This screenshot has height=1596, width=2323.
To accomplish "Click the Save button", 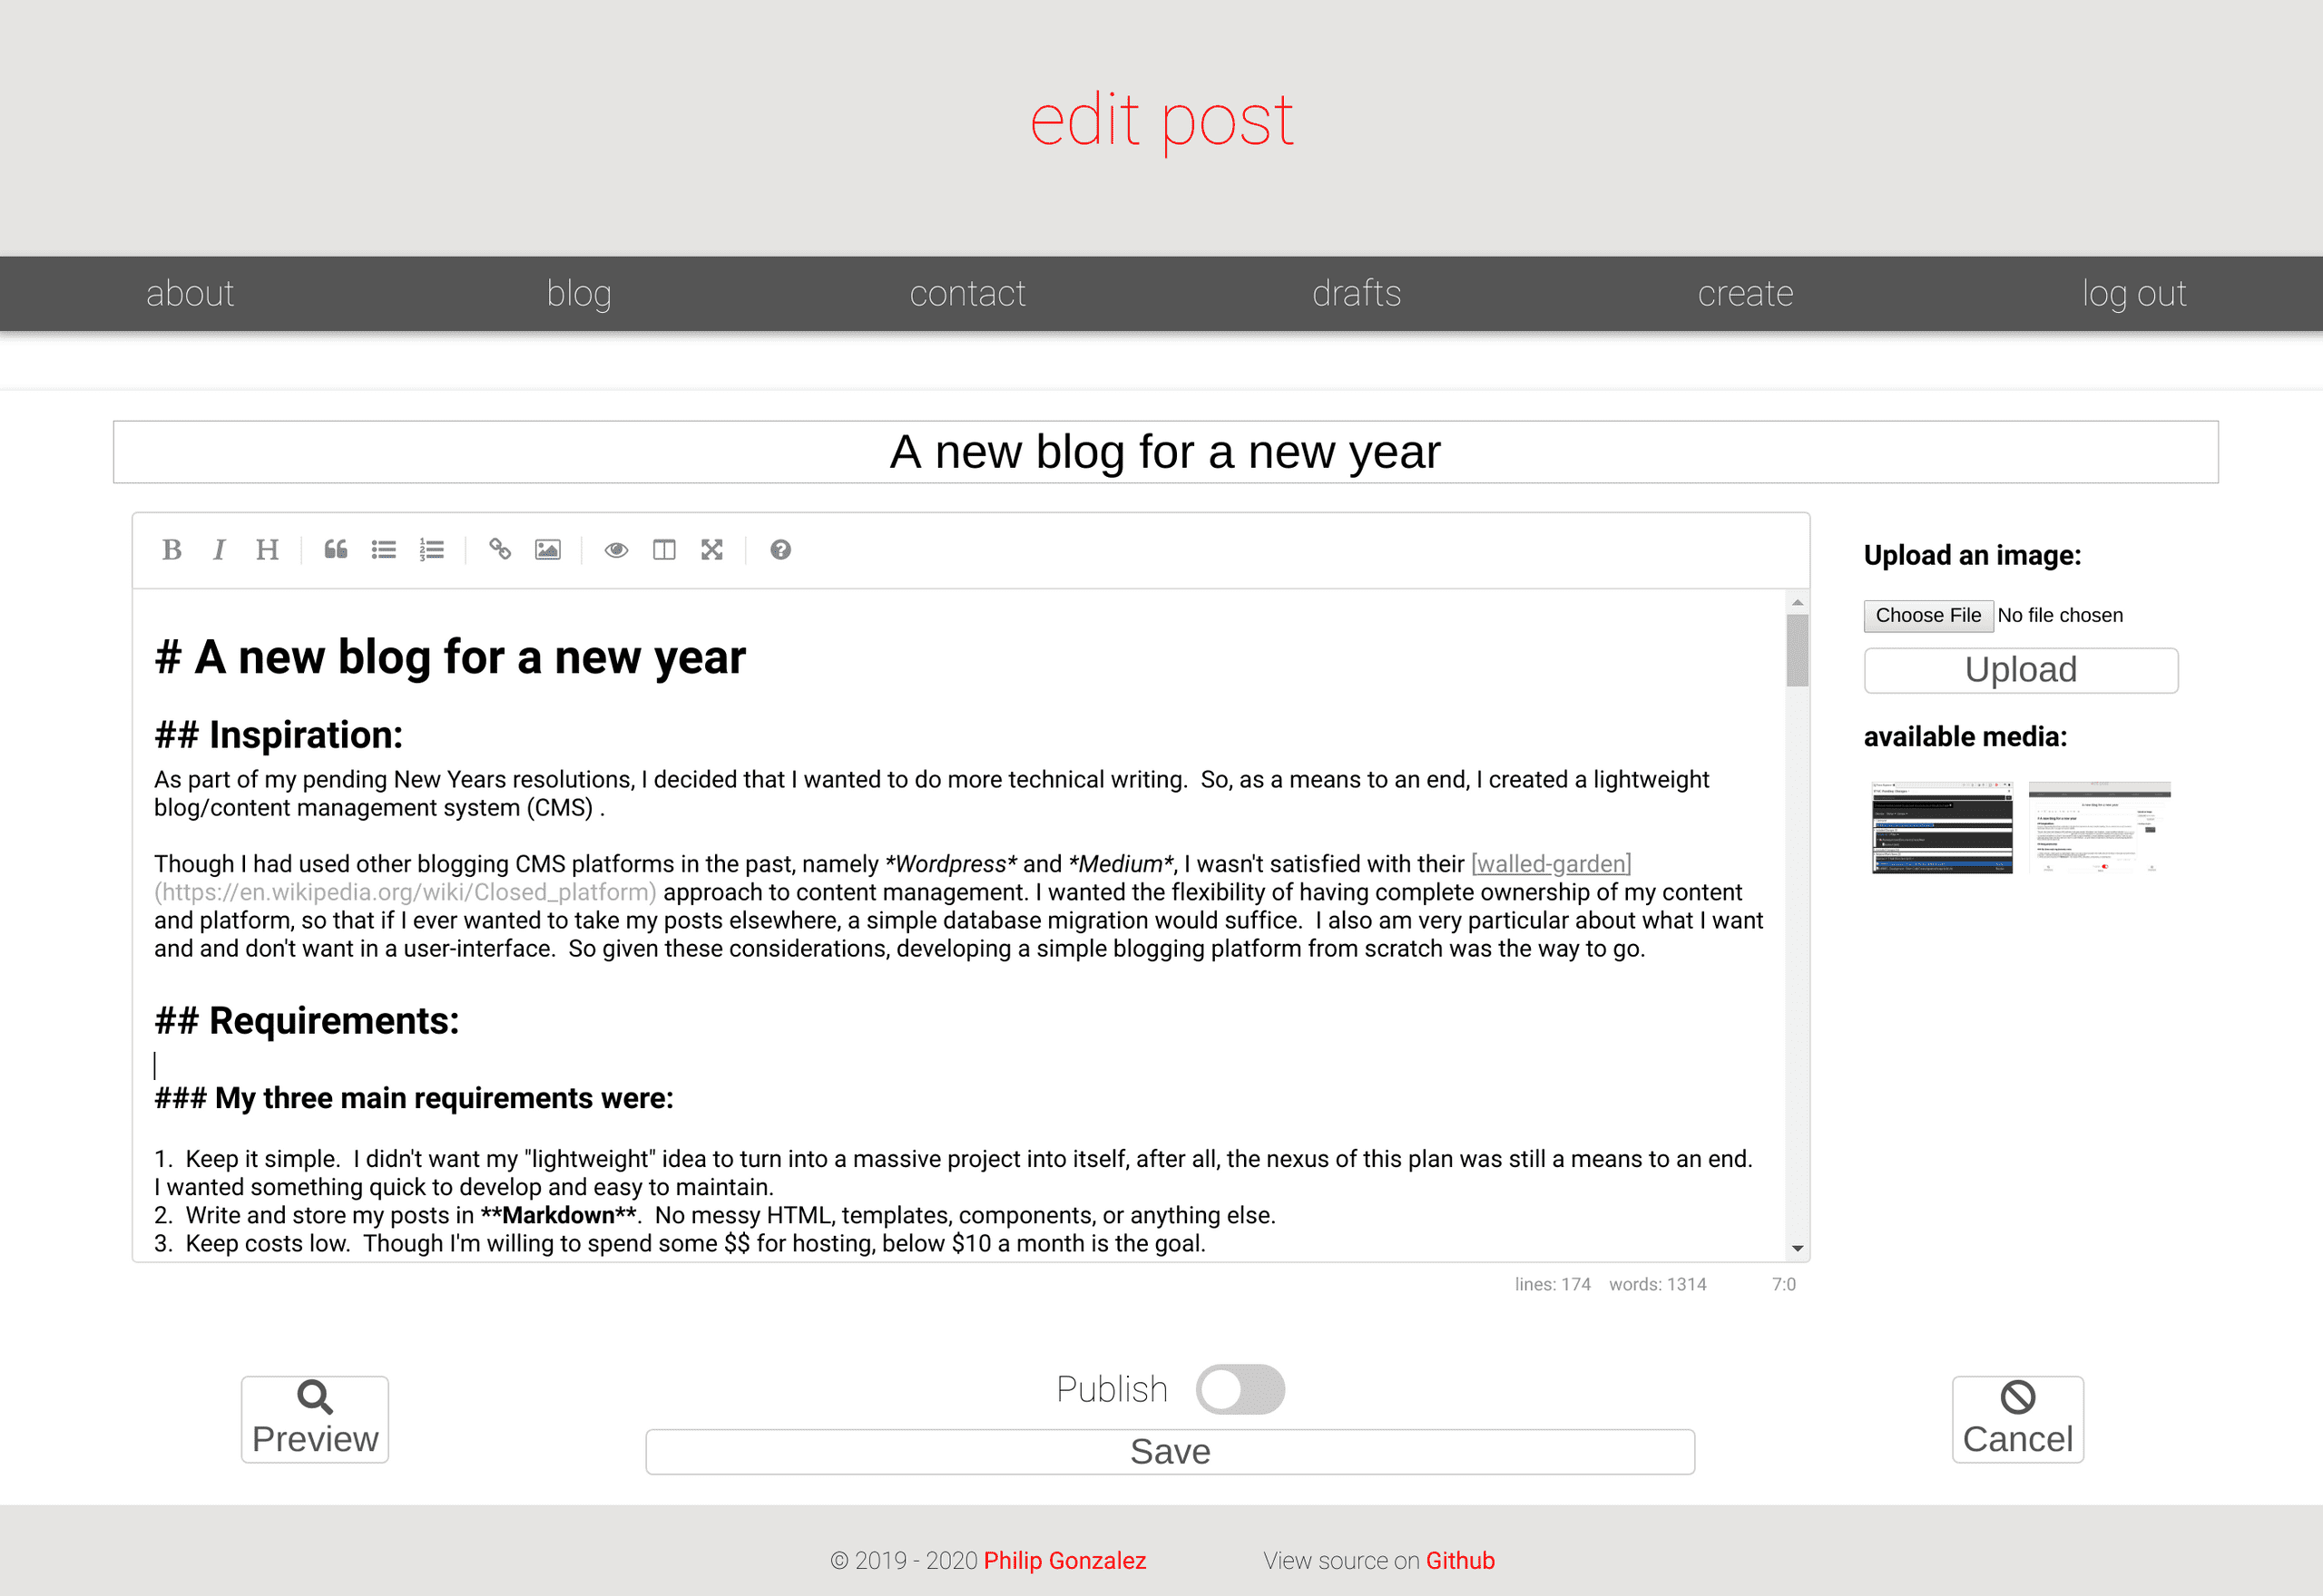I will 1171,1452.
